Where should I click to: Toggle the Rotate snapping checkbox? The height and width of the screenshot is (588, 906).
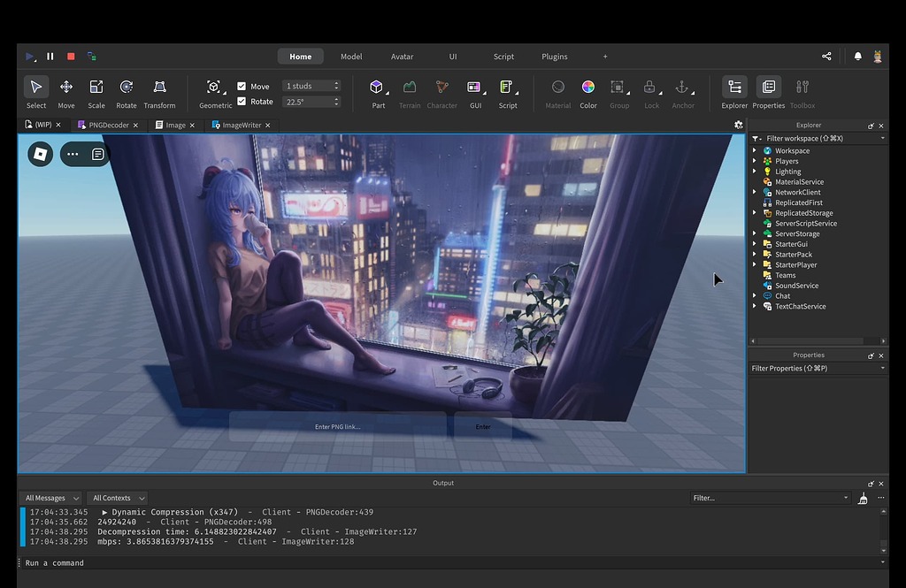(x=242, y=102)
